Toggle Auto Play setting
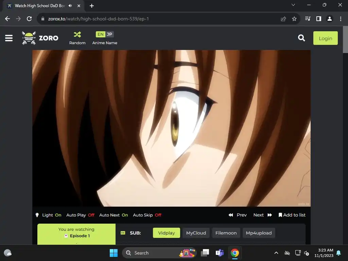348x261 pixels. 80,215
